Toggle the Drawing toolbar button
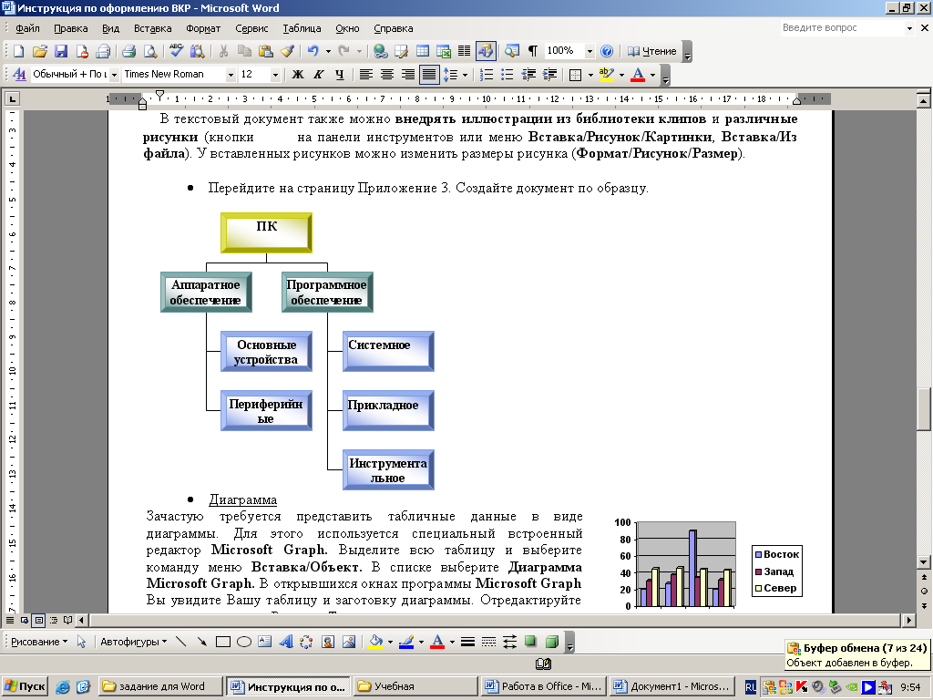Viewport: 933px width, 700px height. point(486,51)
